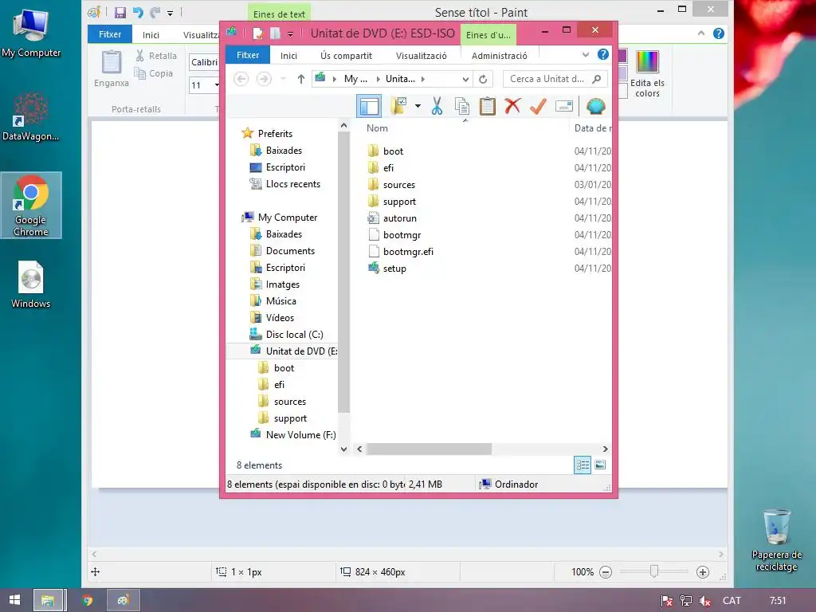
Task: Open Ús compartit tab
Action: pyautogui.click(x=346, y=56)
